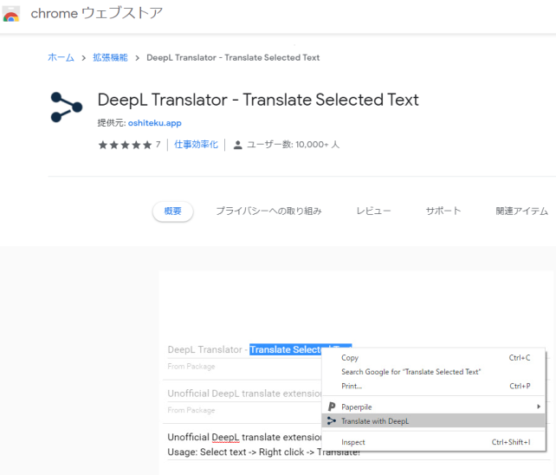Switch to the サポート tab
The image size is (556, 475).
[443, 211]
